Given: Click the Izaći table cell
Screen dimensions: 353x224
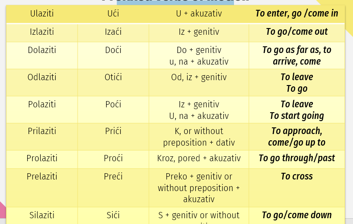Looking at the screenshot, I should pyautogui.click(x=113, y=33).
